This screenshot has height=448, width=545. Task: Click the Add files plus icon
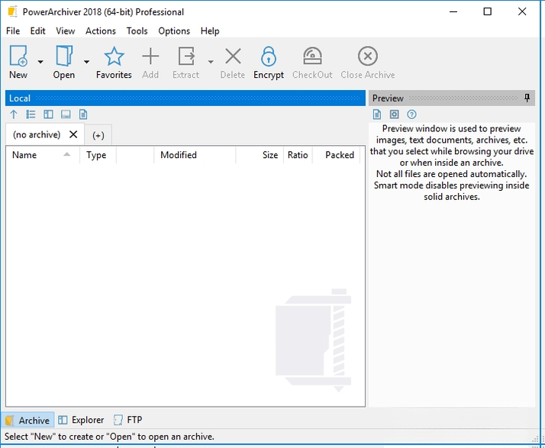tap(150, 56)
